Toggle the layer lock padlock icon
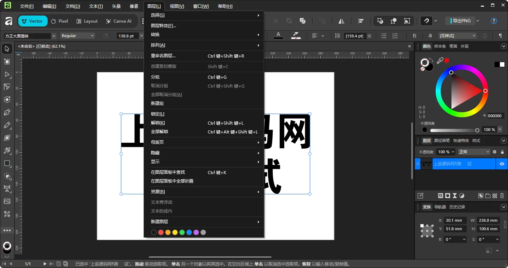Screen dimensions: 508x268 tap(502, 152)
